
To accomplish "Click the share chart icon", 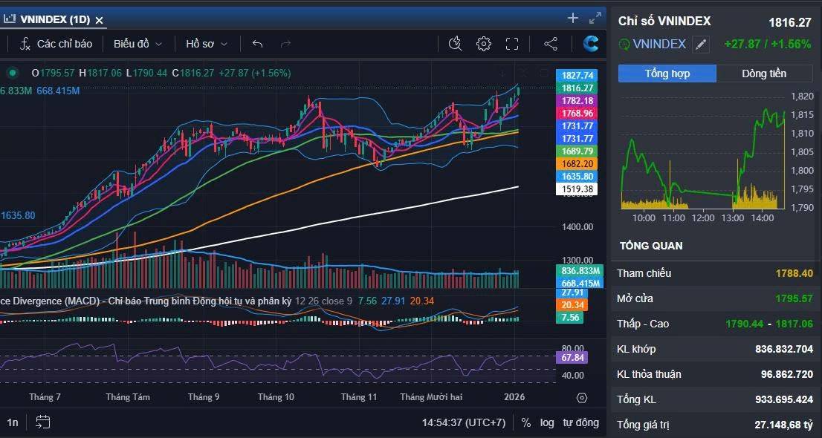I will click(551, 44).
